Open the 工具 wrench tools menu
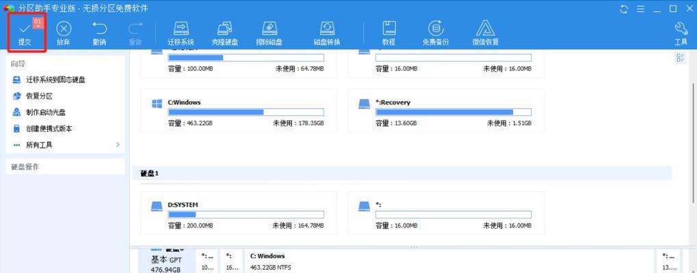Image resolution: width=697 pixels, height=273 pixels. [x=681, y=33]
